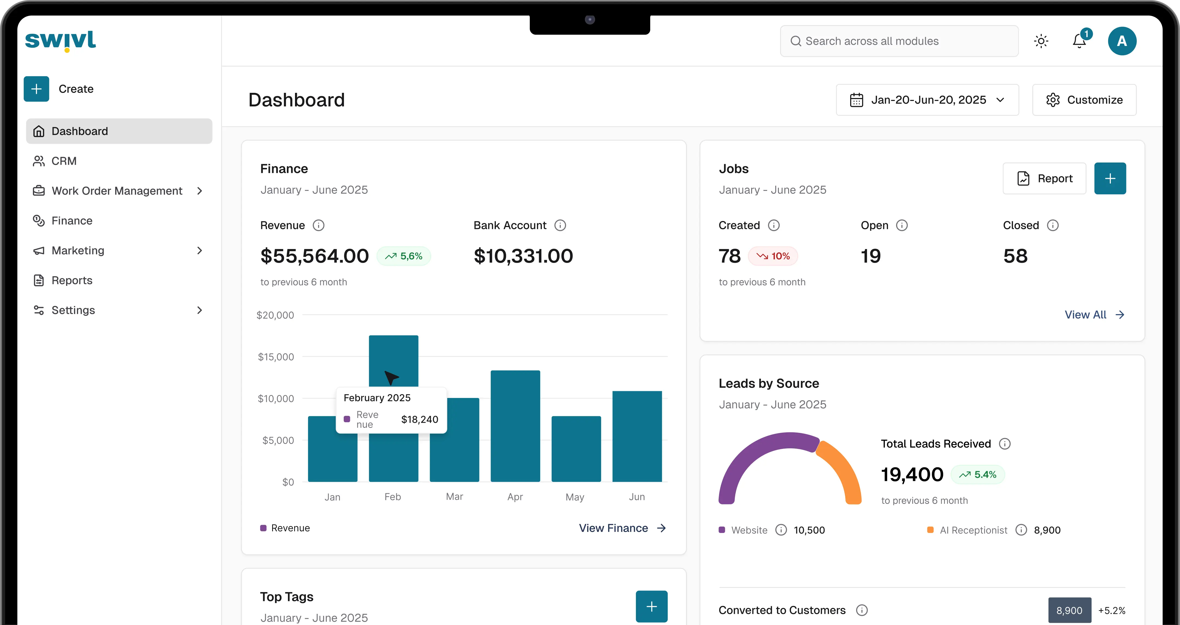Viewport: 1180px width, 625px height.
Task: Open the Settings menu item
Action: coord(74,310)
